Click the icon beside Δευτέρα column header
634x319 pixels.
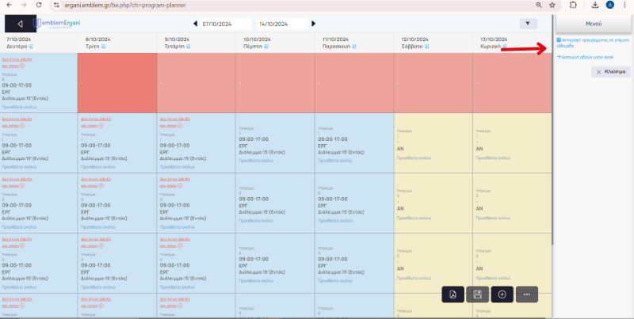tap(30, 47)
